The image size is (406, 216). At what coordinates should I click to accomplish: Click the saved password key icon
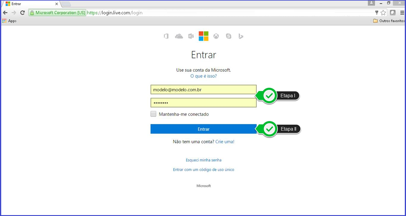coord(377,12)
